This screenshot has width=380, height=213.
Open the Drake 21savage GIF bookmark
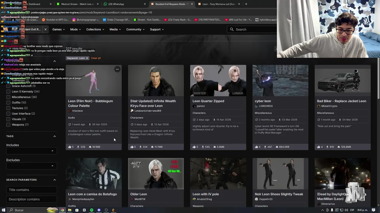pyautogui.click(x=116, y=20)
